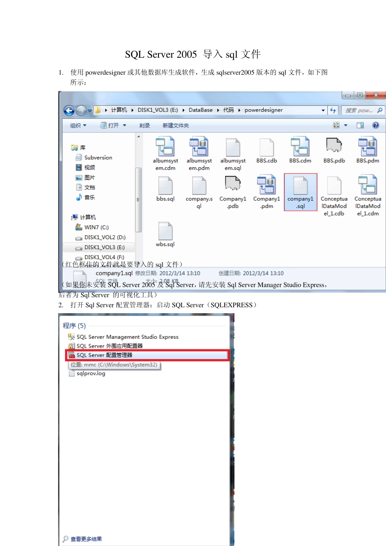Click the refresh button beside address bar
The height and width of the screenshot is (546, 386).
pos(333,110)
